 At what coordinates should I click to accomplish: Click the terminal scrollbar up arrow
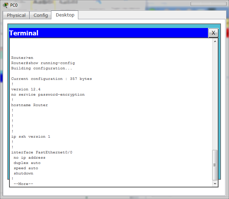pos(215,41)
